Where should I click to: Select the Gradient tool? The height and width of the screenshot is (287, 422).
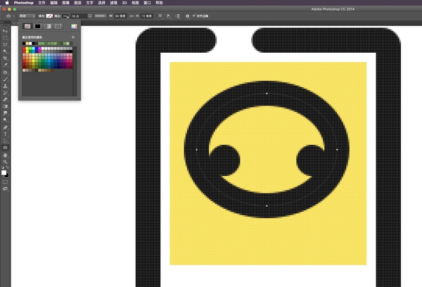(x=5, y=107)
